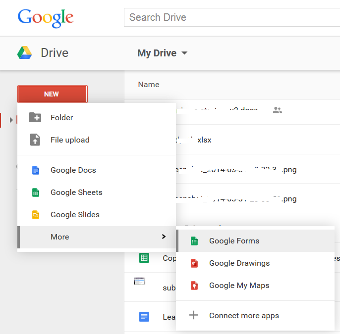Click the green Google Sheets icon
Viewport: 340px width, 334px height.
pyautogui.click(x=36, y=192)
